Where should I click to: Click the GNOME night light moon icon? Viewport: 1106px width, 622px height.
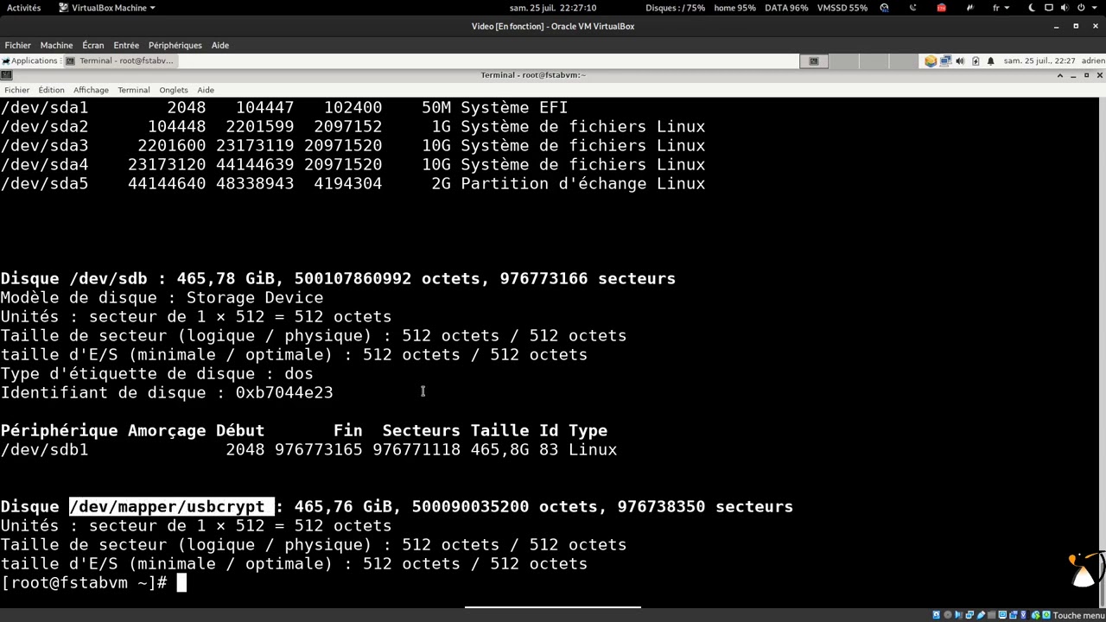(1033, 8)
